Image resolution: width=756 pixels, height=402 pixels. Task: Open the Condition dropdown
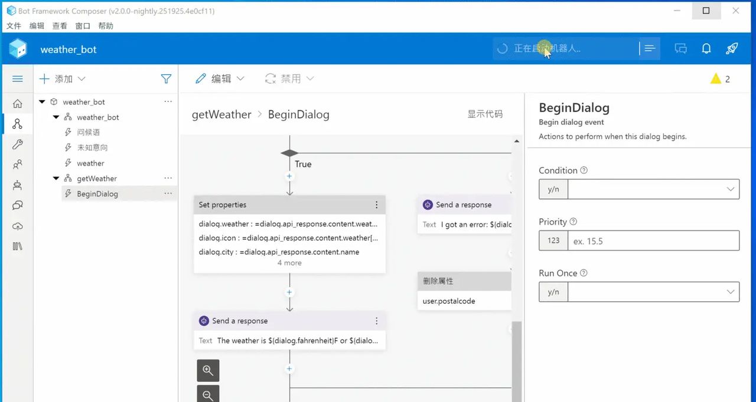(x=653, y=189)
